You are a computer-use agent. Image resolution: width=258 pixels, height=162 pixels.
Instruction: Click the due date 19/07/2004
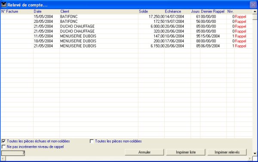tap(175, 22)
